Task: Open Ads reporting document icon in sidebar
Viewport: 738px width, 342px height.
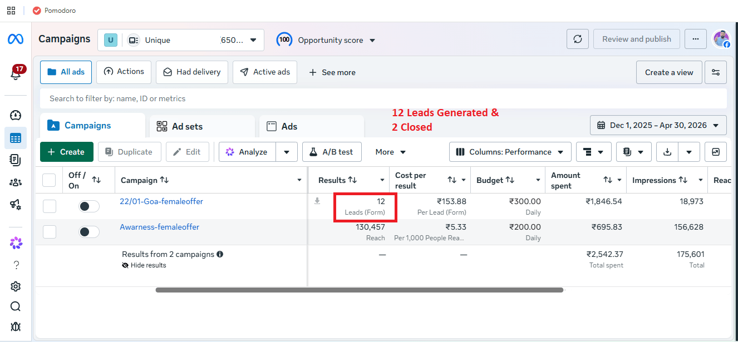Action: [16, 160]
